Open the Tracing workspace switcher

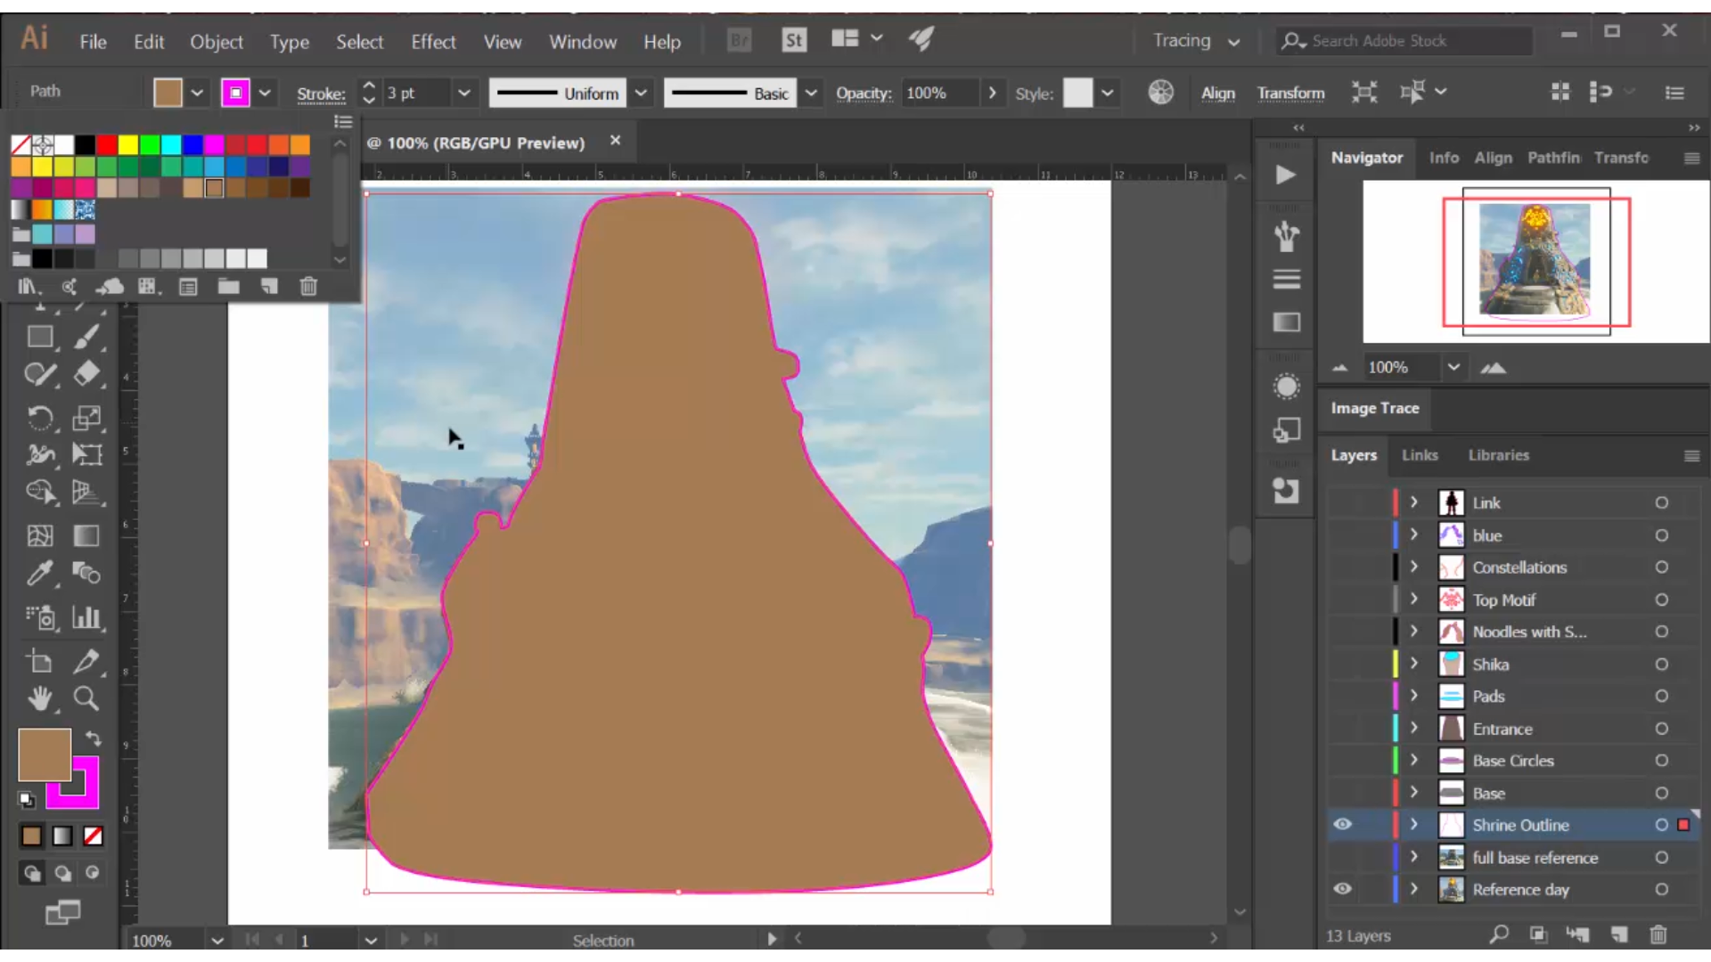(1196, 41)
